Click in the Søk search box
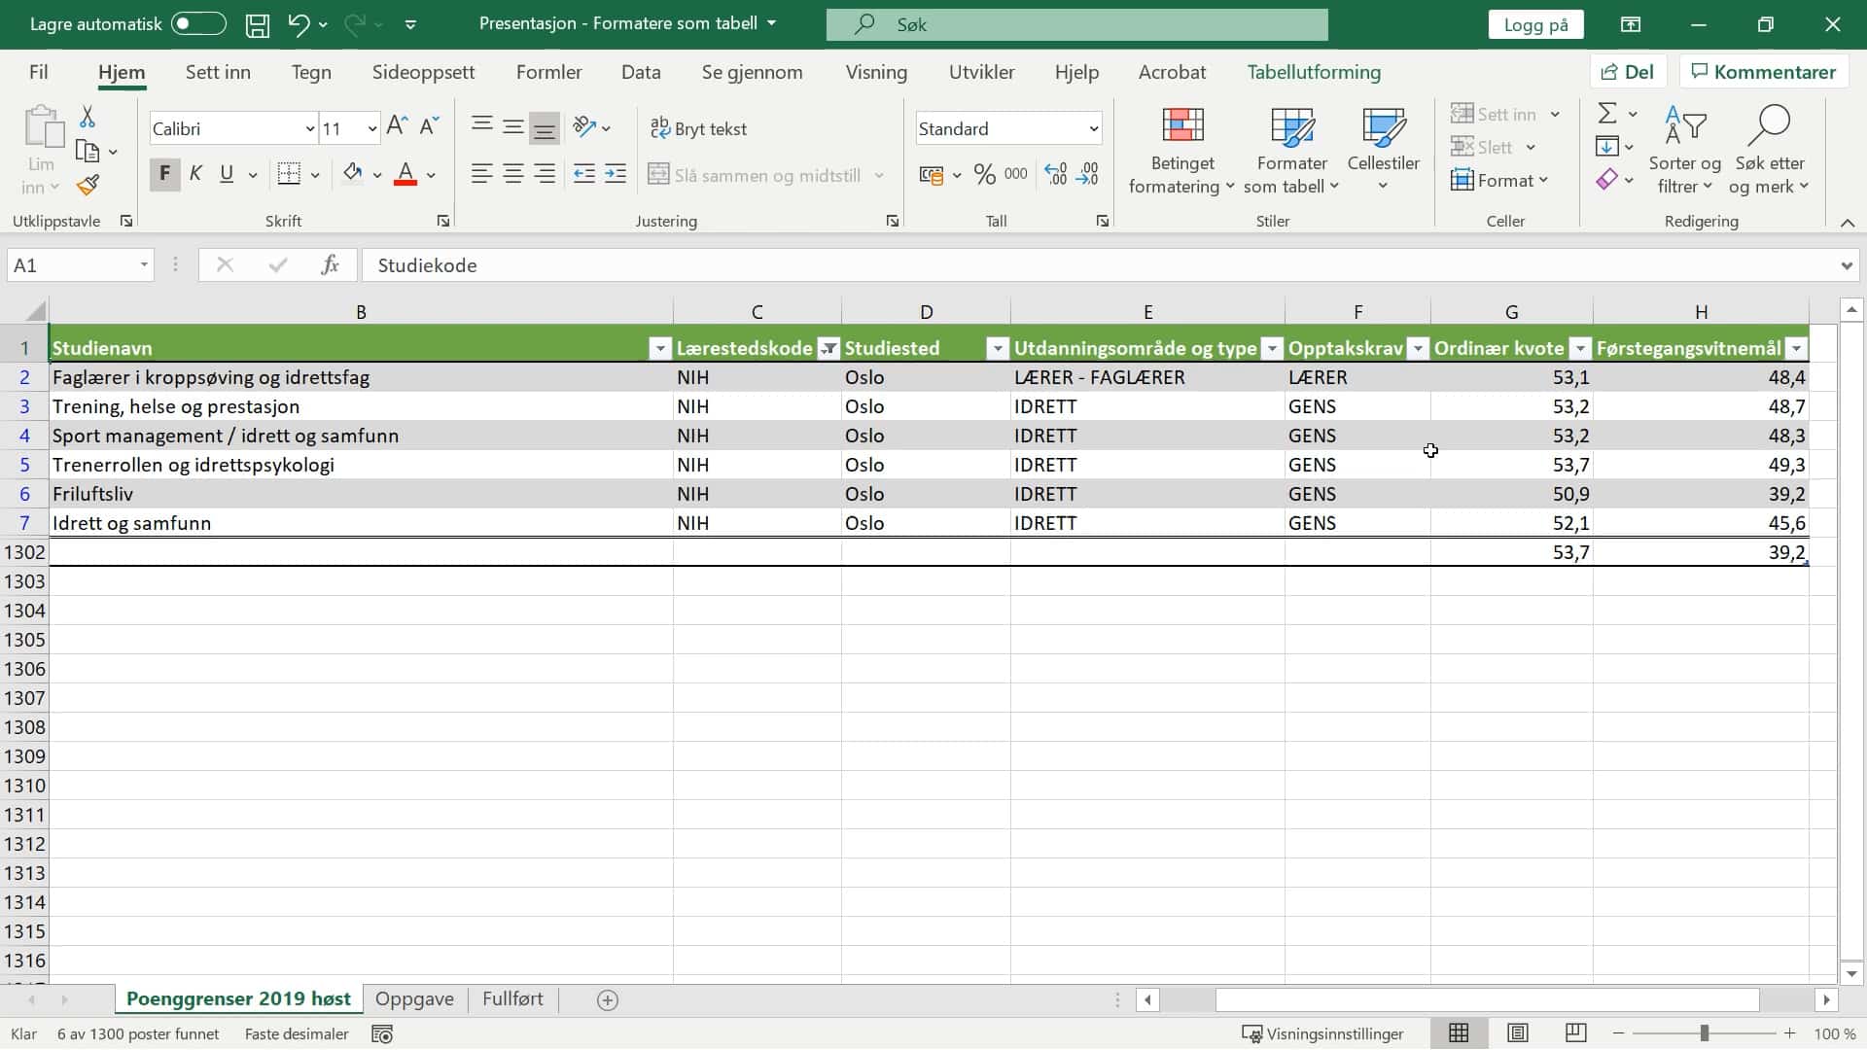Screen dimensions: 1867x1050 click(1076, 24)
